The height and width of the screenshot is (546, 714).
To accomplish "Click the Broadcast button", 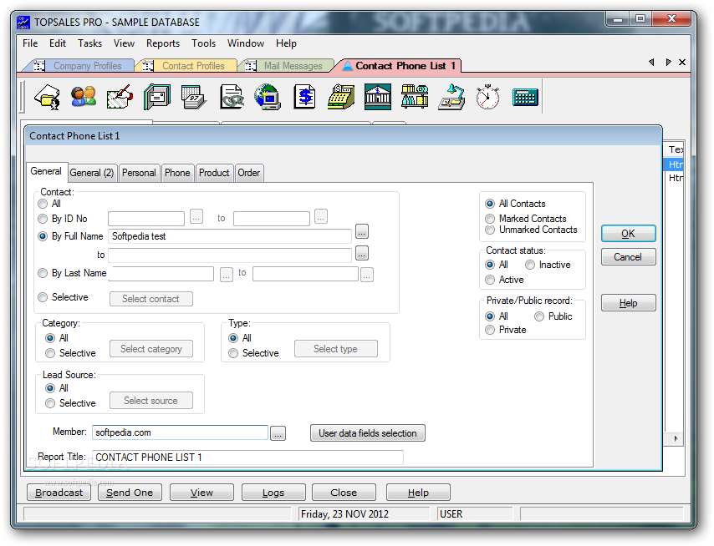I will point(59,493).
